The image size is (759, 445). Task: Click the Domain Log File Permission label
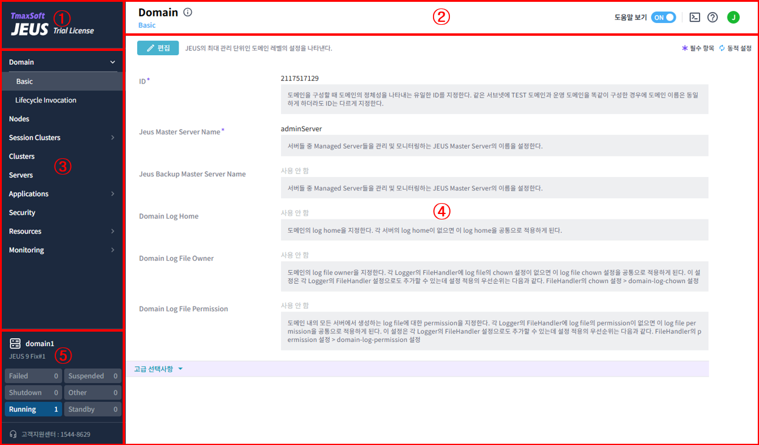(183, 309)
